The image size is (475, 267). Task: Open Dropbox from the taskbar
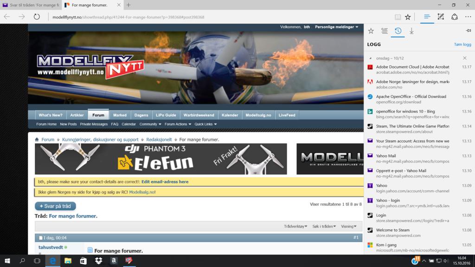click(x=98, y=261)
